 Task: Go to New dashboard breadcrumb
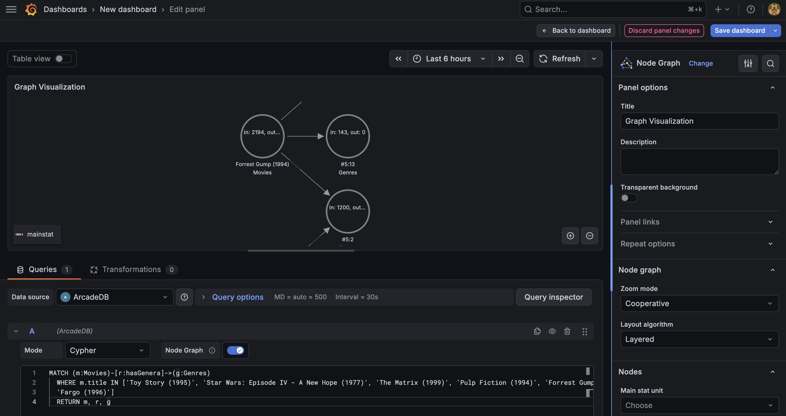click(128, 9)
